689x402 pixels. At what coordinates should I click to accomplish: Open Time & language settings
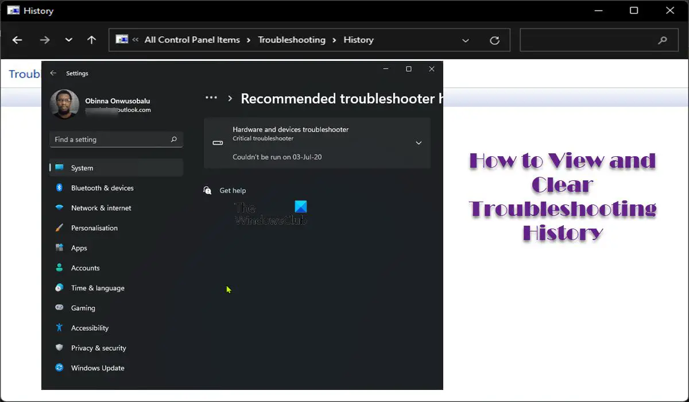coord(117,288)
